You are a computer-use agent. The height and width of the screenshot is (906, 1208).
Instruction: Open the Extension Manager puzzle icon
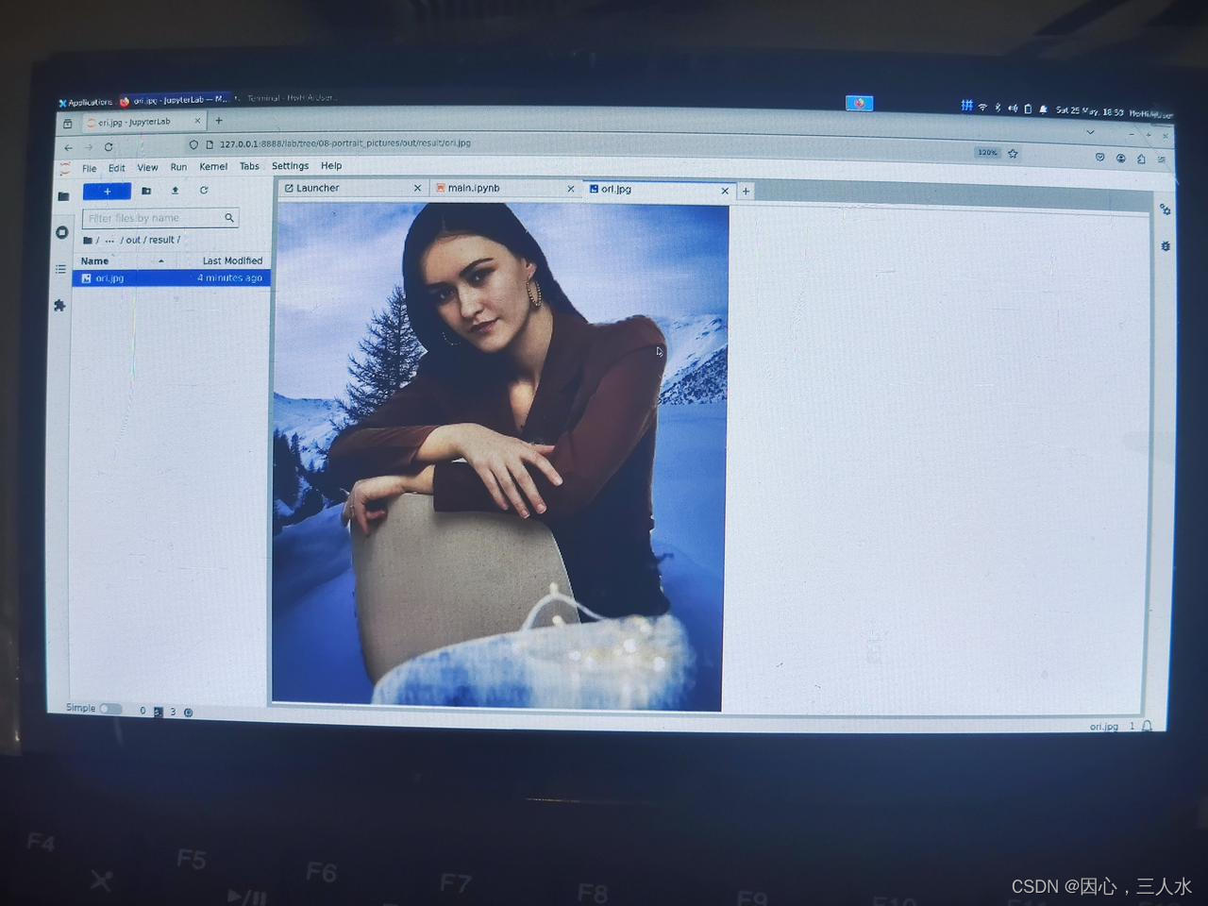pyautogui.click(x=60, y=306)
